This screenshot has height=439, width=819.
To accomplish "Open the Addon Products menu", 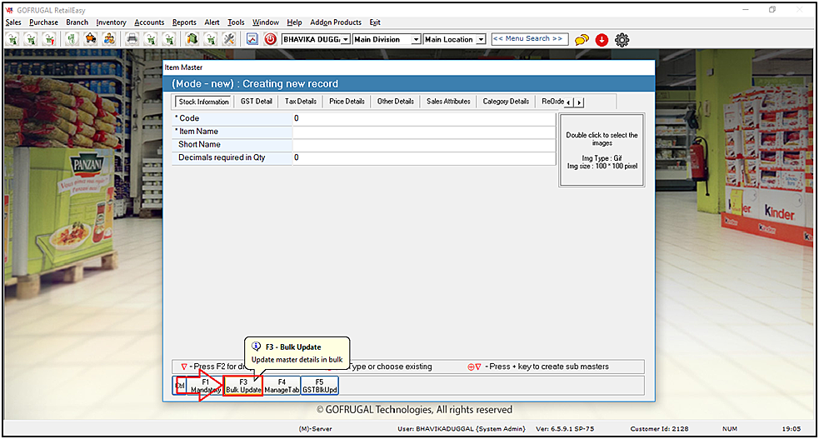I will (336, 22).
